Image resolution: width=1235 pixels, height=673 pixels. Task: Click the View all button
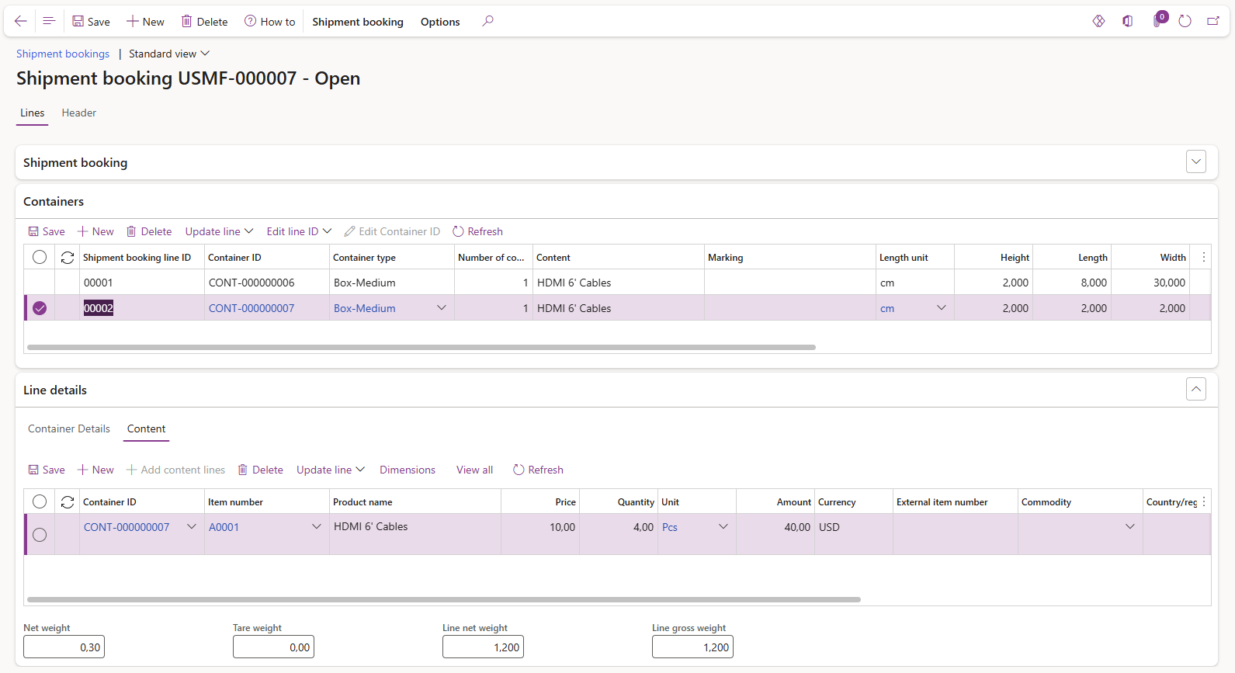(474, 470)
